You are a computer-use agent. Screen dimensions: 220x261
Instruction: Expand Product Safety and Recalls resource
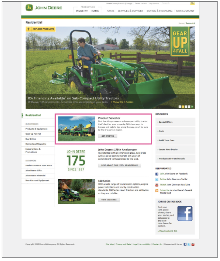point(175,158)
